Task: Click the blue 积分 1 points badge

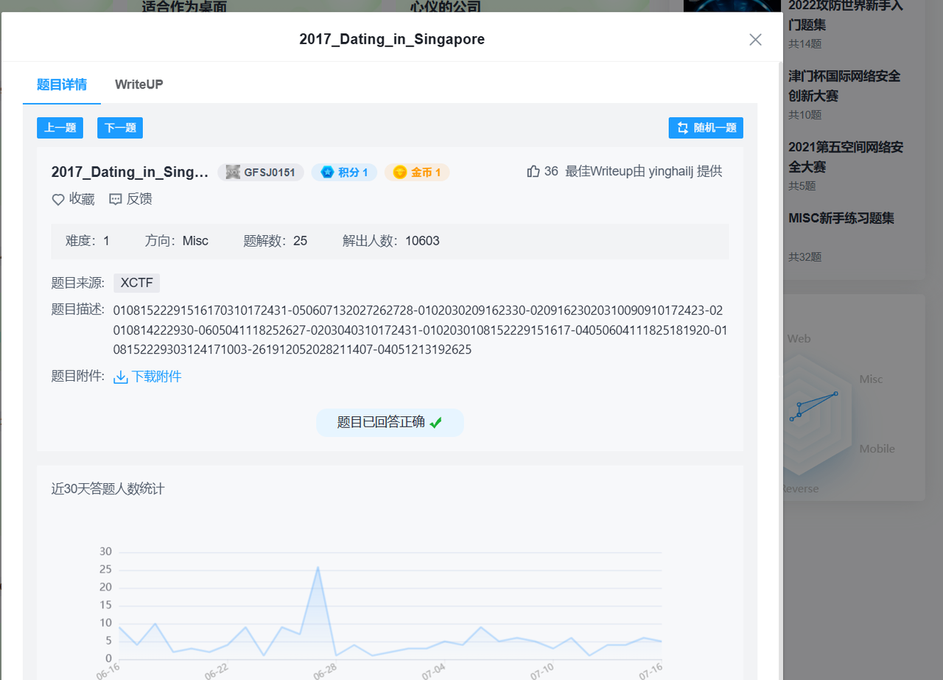Action: 343,172
